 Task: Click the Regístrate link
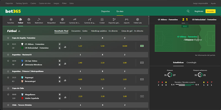[x=199, y=11]
